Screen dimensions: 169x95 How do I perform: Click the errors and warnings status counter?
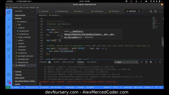32,87
